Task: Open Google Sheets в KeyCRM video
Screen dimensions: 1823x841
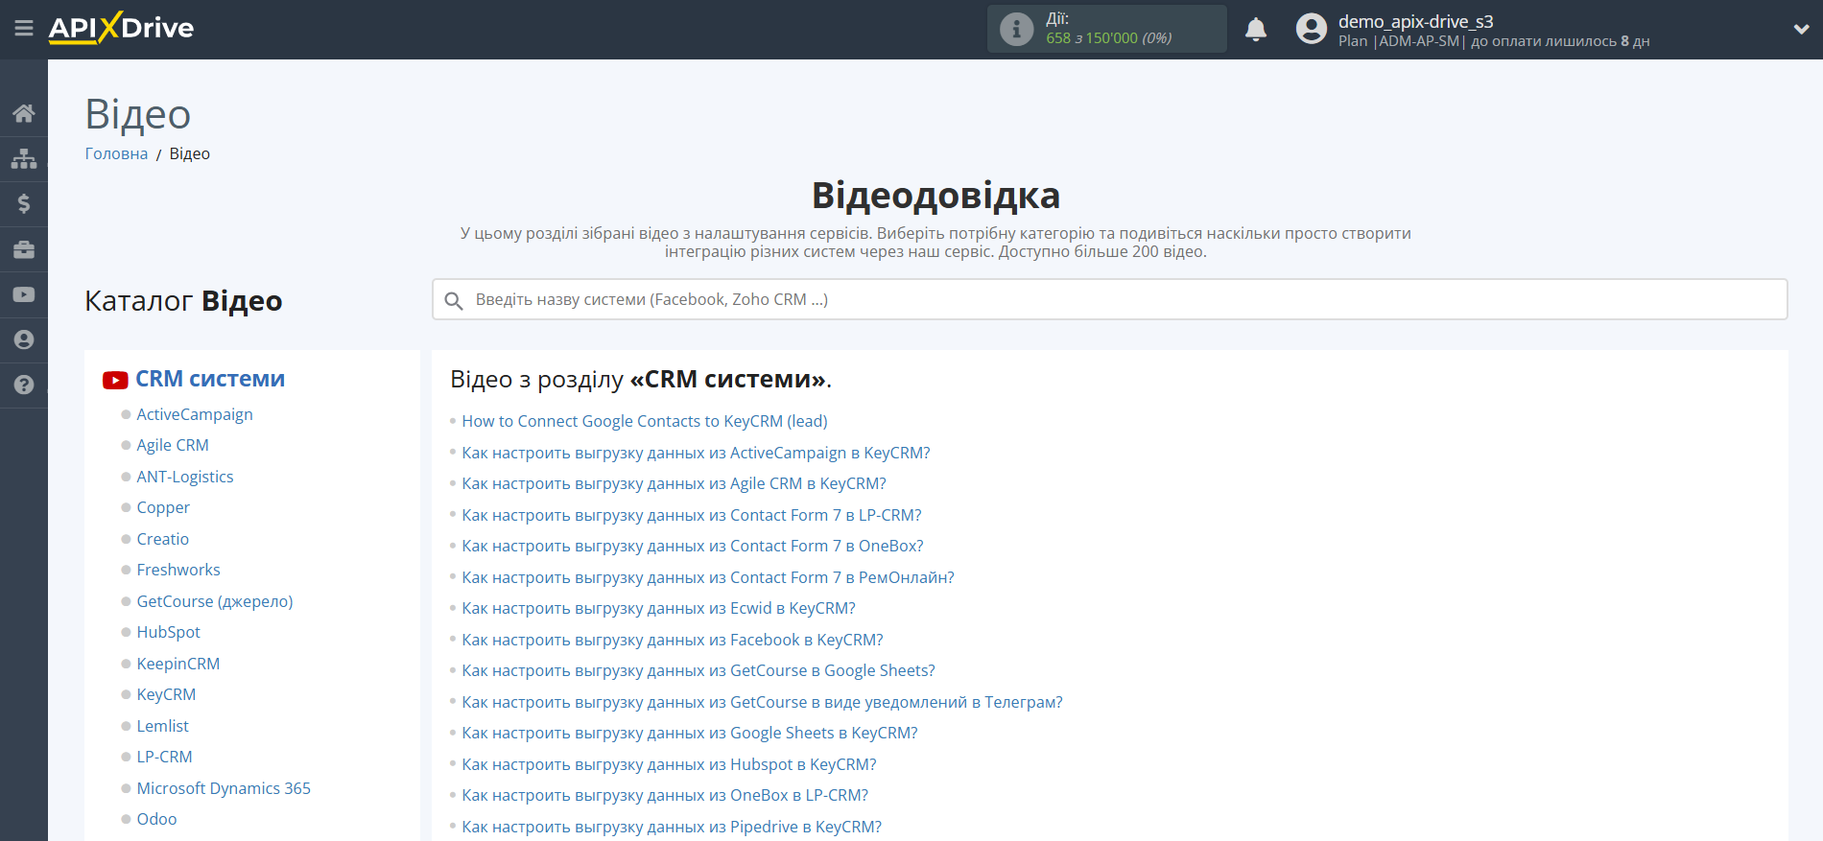Action: click(690, 733)
